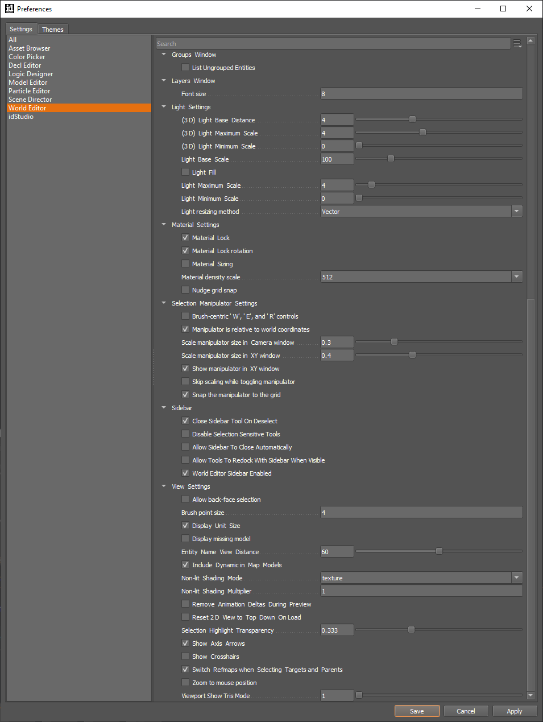Image resolution: width=543 pixels, height=722 pixels.
Task: Toggle Snap the manipulator to the grid
Action: coord(185,394)
